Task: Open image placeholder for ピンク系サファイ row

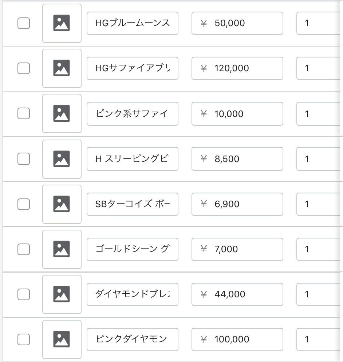Action: (62, 113)
